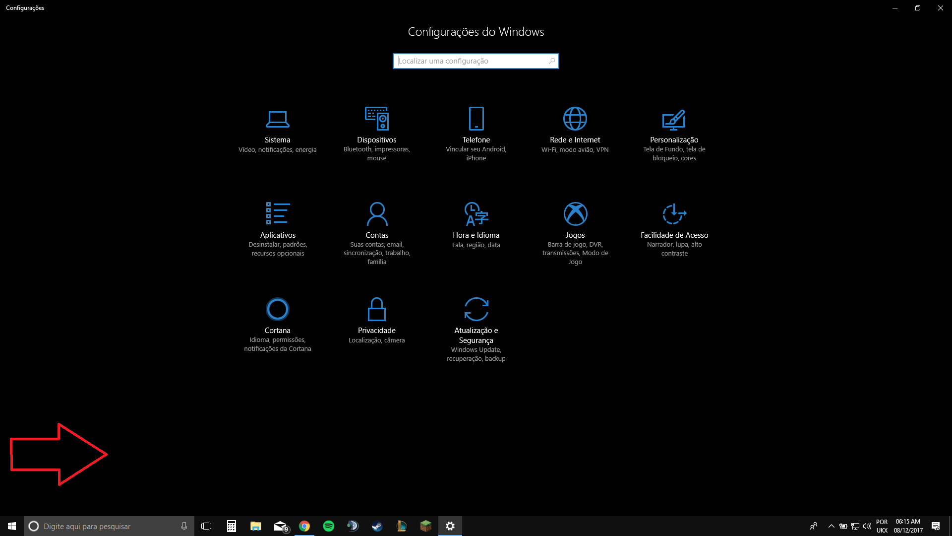This screenshot has height=536, width=952.
Task: Click the magnifier icon in settings search box
Action: point(551,61)
